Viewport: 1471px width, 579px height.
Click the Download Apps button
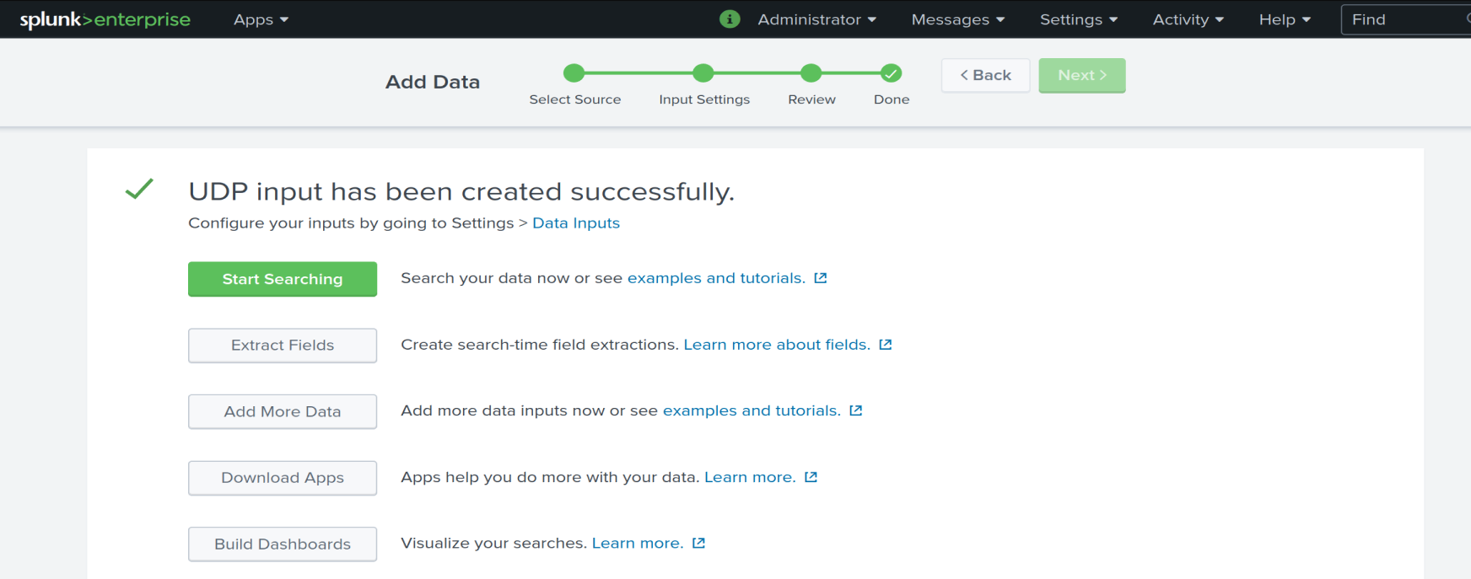tap(283, 478)
